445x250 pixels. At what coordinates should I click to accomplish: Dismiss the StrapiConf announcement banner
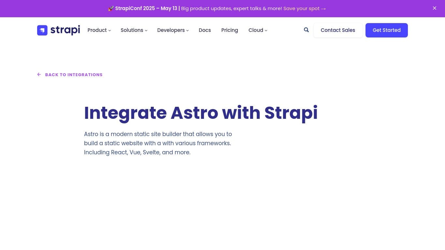tap(434, 8)
